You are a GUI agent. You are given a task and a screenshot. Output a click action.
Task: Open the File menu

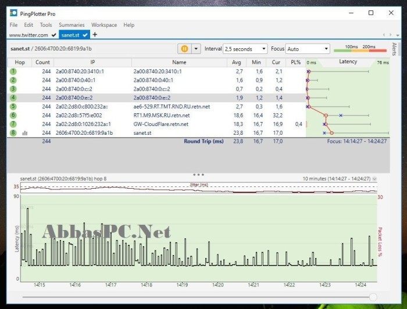pyautogui.click(x=13, y=25)
